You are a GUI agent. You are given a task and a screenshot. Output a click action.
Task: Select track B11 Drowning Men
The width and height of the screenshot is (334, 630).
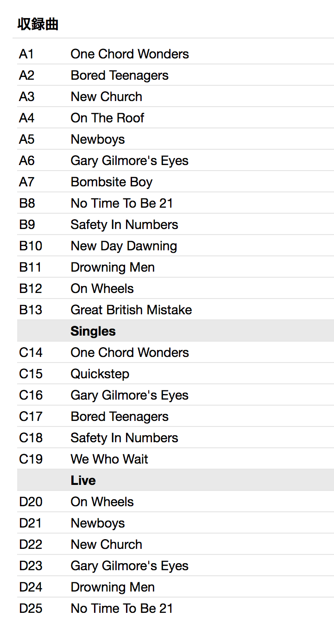coord(113,267)
